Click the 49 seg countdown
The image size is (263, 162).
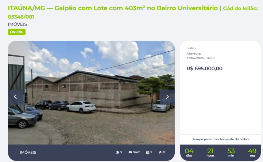click(252, 153)
